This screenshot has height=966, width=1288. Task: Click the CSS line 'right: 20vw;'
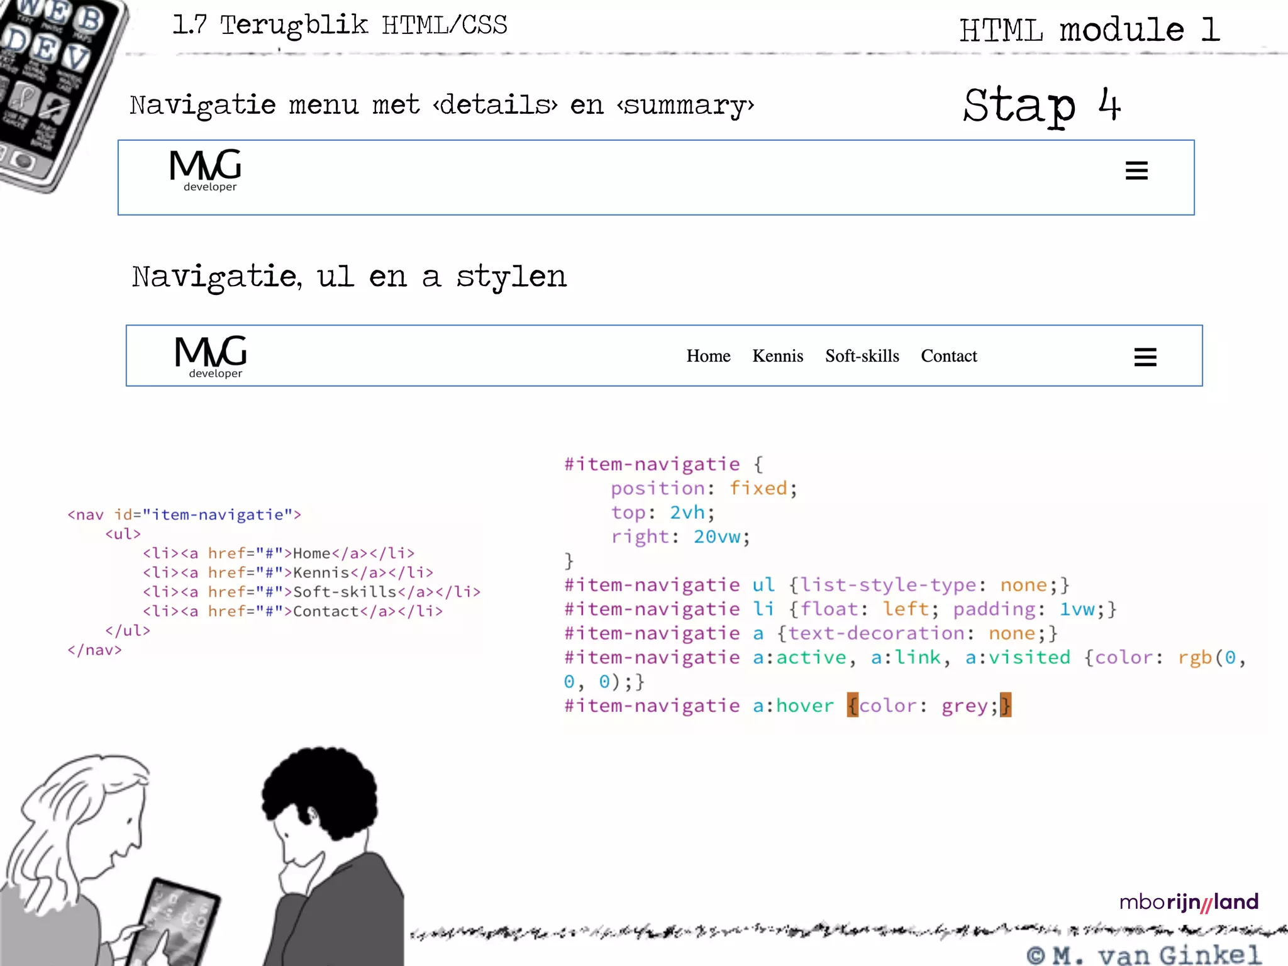[680, 537]
